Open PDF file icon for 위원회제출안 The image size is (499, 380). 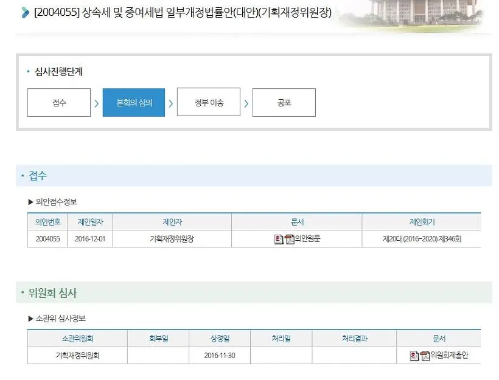pyautogui.click(x=425, y=356)
